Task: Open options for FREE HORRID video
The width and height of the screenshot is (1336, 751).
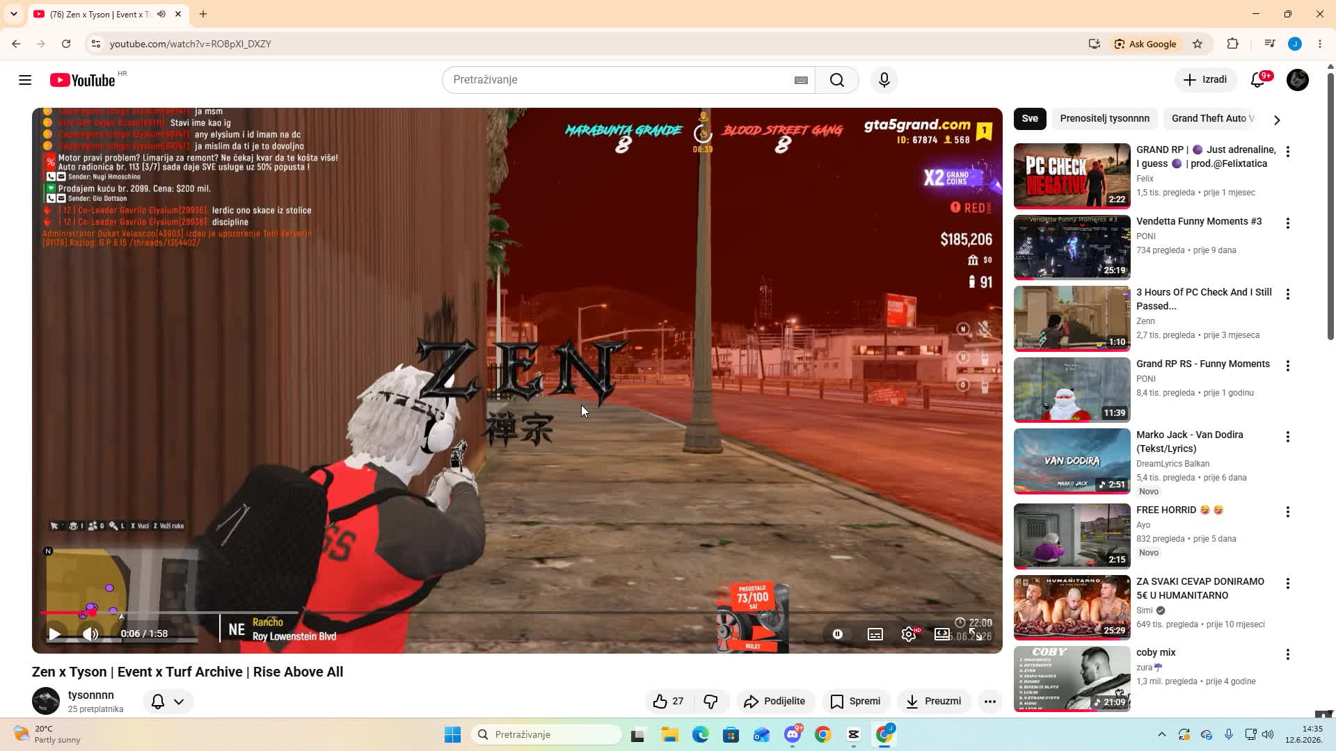Action: point(1288,512)
